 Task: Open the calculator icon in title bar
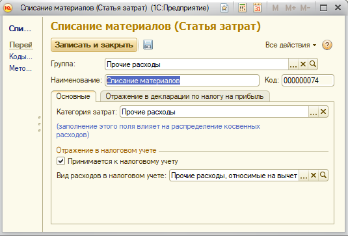coord(242,8)
